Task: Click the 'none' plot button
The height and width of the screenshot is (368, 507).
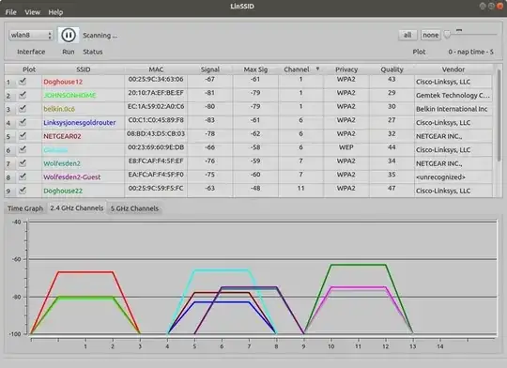Action: click(x=431, y=35)
